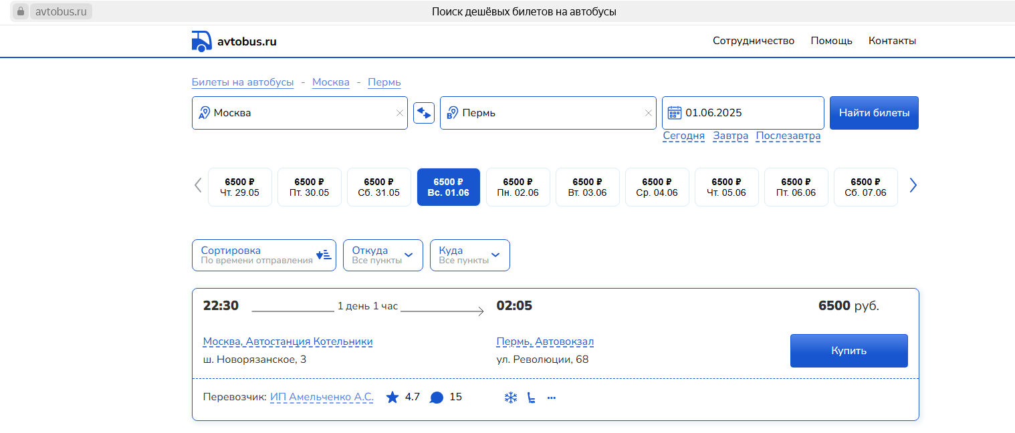Expand the Откуда departure points filter
Image resolution: width=1015 pixels, height=433 pixels.
coord(382,255)
